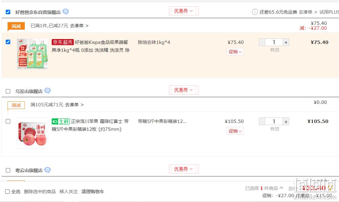Click 去凑单 link after 已减27元

(x=79, y=26)
